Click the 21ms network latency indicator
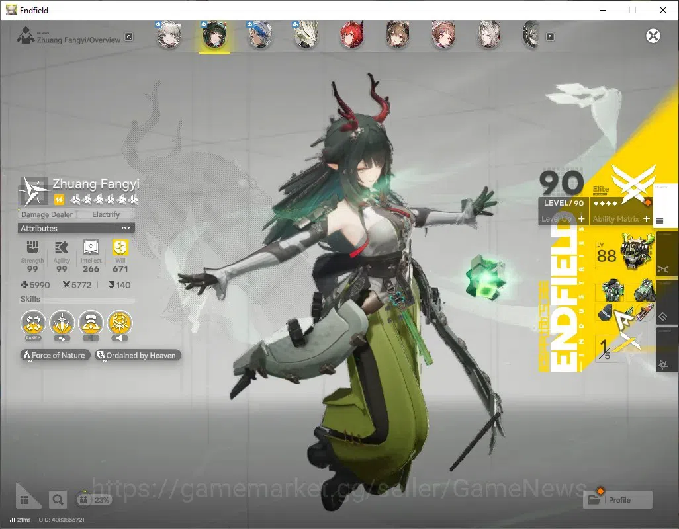Screen dimensions: 679x529 21,520
